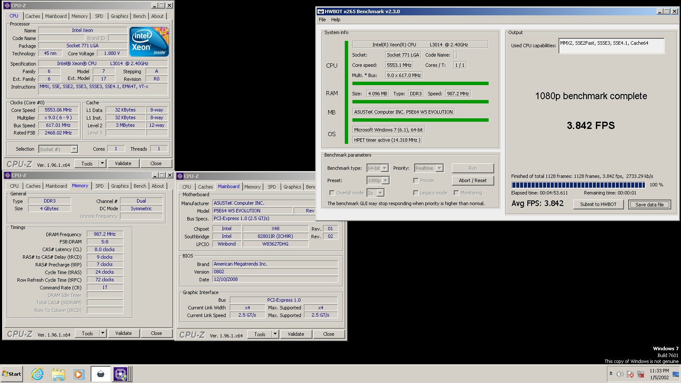Screen dimensions: 681x383
Task: Launch Windows Media Player from the taskbar
Action: (x=79, y=374)
